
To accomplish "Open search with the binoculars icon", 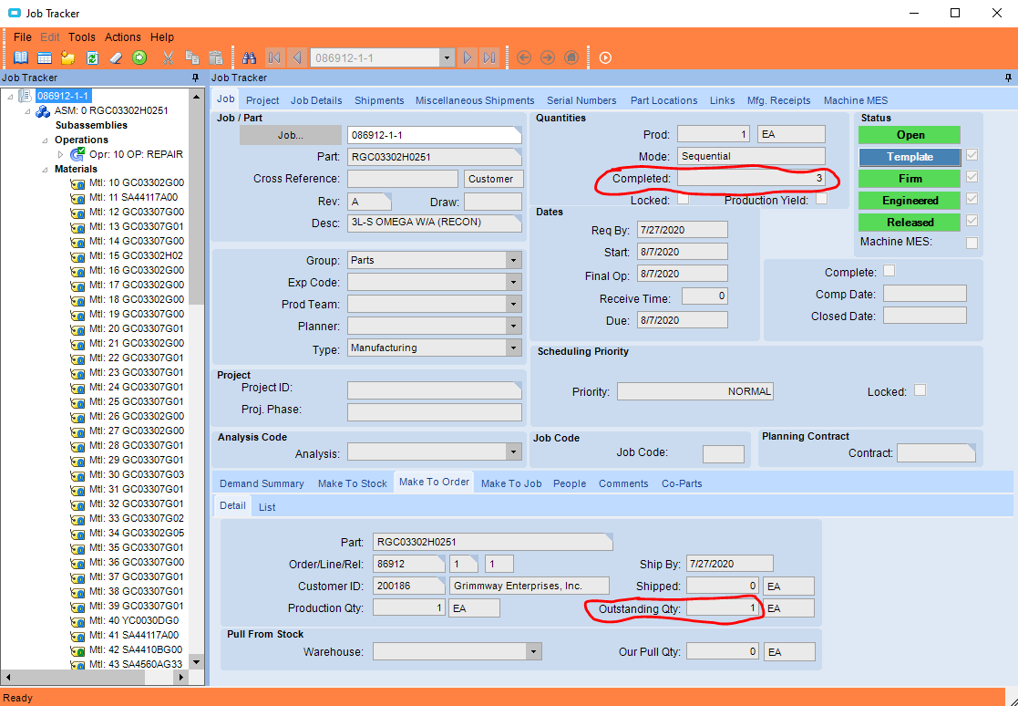I will [250, 57].
